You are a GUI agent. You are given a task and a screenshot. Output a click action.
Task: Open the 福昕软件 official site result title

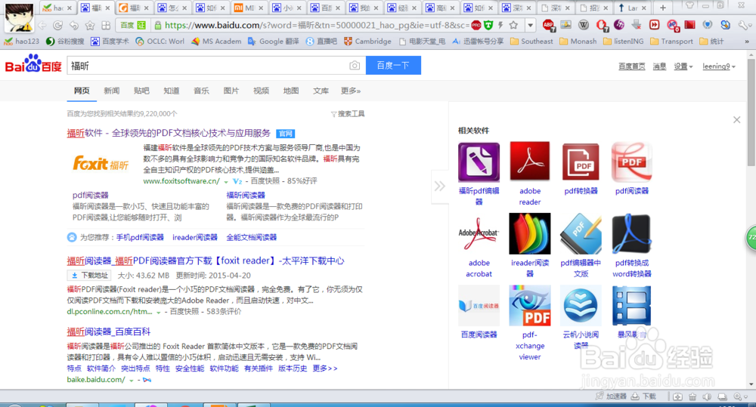[x=169, y=133]
